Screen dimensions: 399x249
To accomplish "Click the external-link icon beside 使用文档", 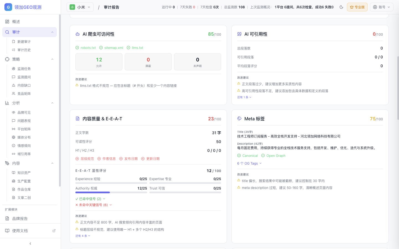I will (x=54, y=231).
